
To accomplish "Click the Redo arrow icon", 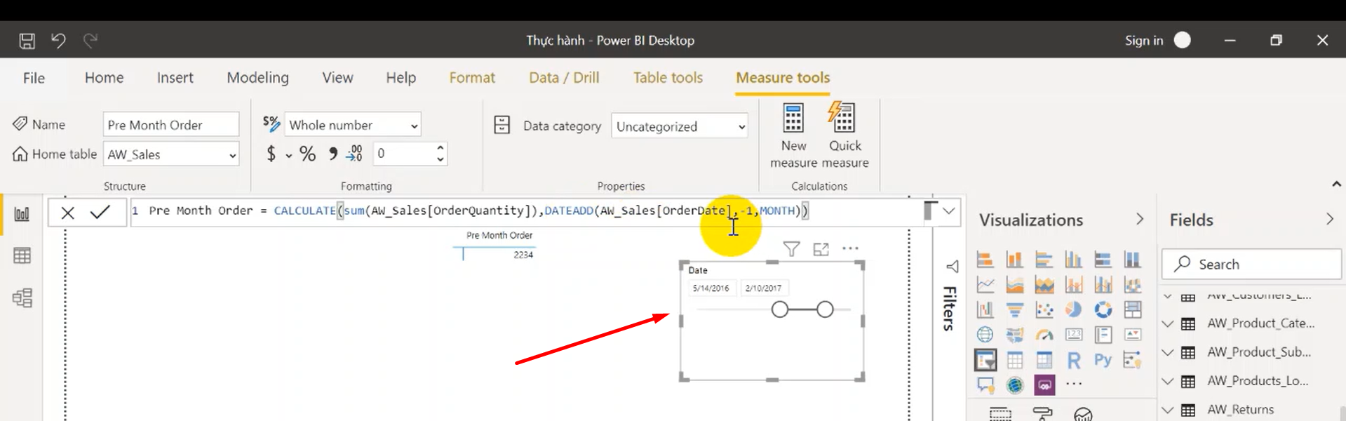I will [90, 41].
